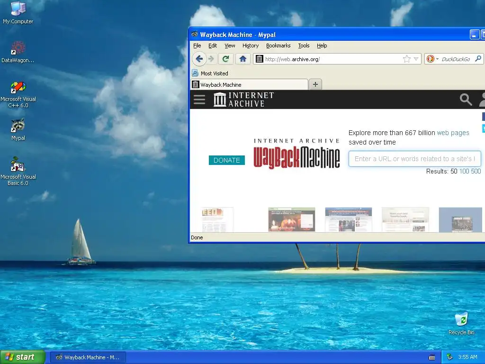
Task: Launch Microsoft Visual C++ 6.0 shortcut
Action: (x=18, y=95)
